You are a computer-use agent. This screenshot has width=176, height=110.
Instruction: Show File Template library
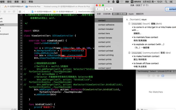click(149, 76)
